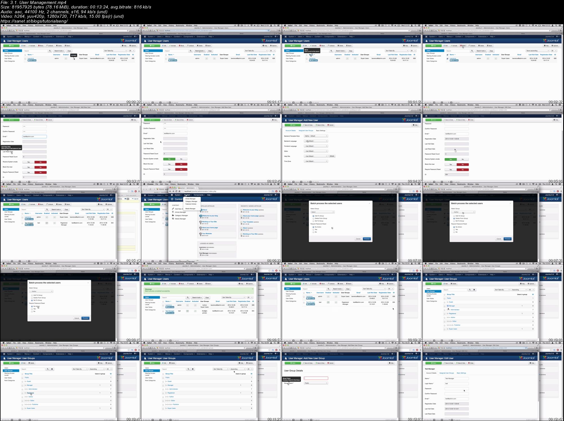The width and height of the screenshot is (564, 421).
Task: Select the Set To Group radio in the 00:08:15 frame
Action: pyautogui.click(x=32, y=300)
